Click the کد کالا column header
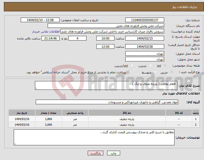The width and height of the screenshot is (204, 160). 179,113
